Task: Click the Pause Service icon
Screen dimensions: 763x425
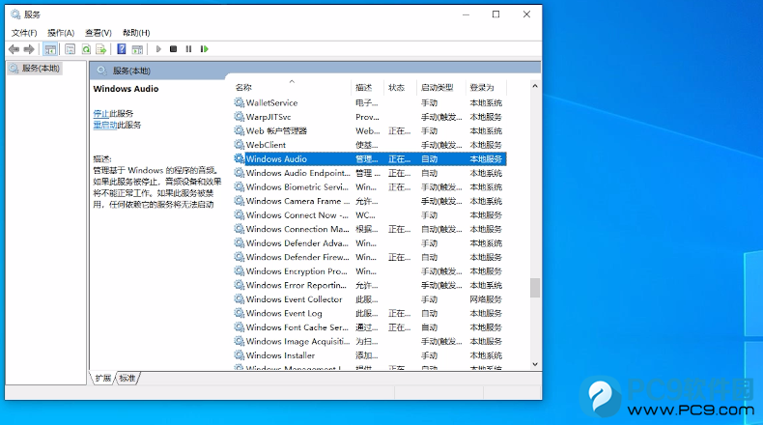Action: point(188,49)
